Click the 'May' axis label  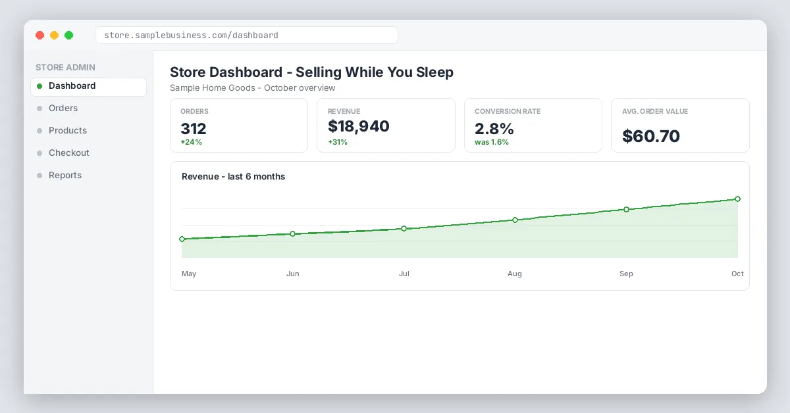189,274
